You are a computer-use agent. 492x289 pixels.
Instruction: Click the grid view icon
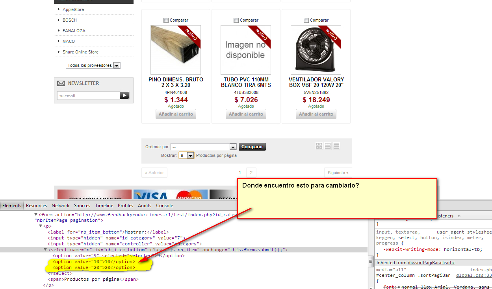[319, 146]
